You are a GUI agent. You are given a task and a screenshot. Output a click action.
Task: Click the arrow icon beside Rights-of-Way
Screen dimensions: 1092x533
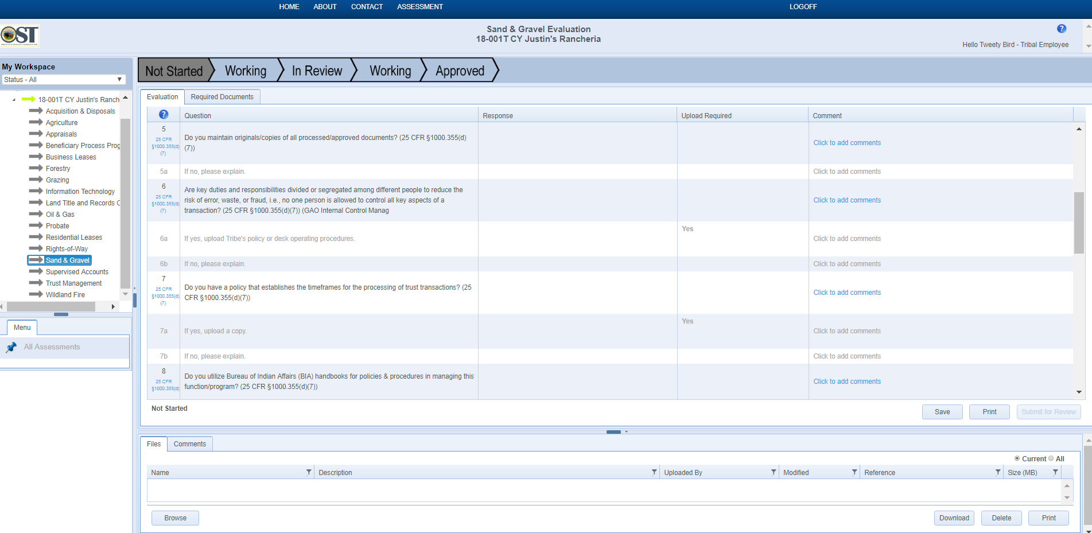pyautogui.click(x=36, y=248)
